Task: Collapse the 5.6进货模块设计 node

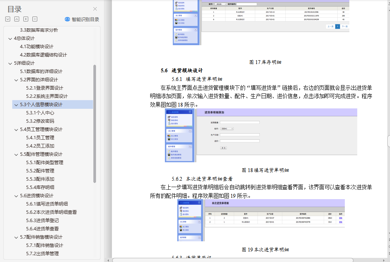Action: (x=16, y=196)
